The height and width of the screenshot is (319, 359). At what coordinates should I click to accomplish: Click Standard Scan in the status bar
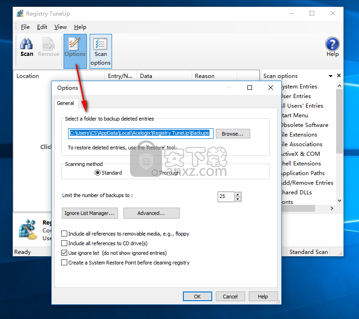[x=308, y=252]
